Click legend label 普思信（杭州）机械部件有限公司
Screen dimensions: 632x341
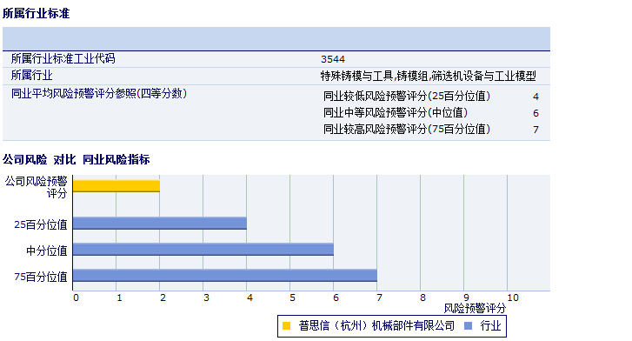(376, 325)
